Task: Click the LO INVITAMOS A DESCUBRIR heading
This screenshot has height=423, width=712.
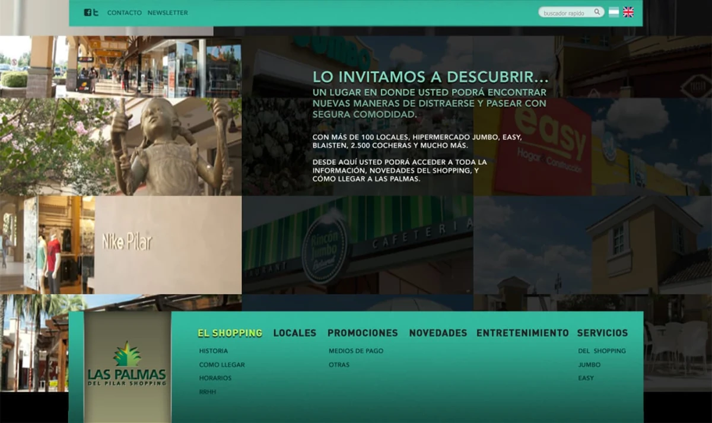Action: 430,78
